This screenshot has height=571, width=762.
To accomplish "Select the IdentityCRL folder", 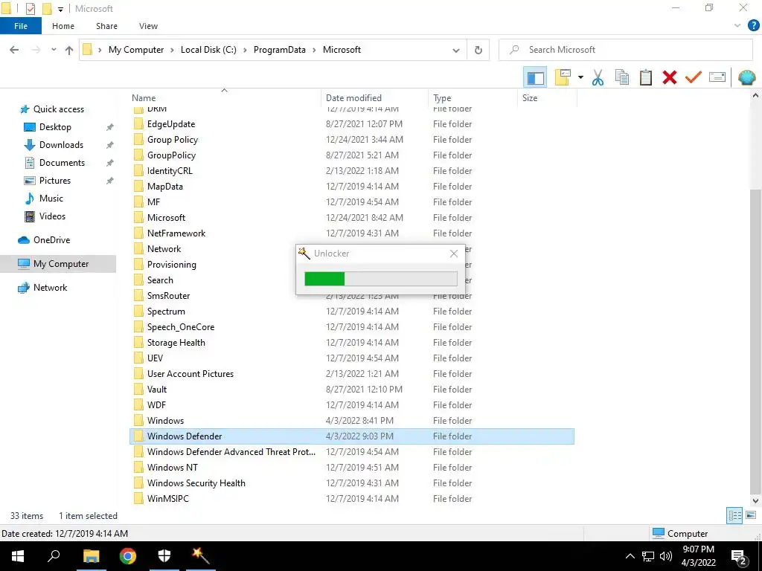I will pos(170,171).
